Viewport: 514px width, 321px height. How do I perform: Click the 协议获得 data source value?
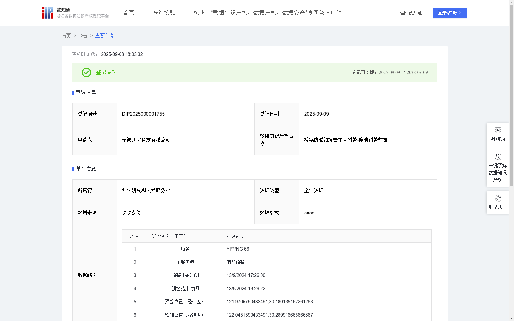pos(131,213)
